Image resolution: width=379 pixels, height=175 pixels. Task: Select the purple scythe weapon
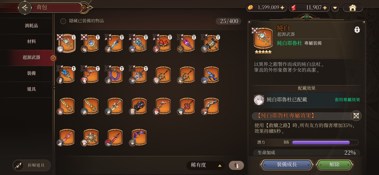(x=139, y=137)
